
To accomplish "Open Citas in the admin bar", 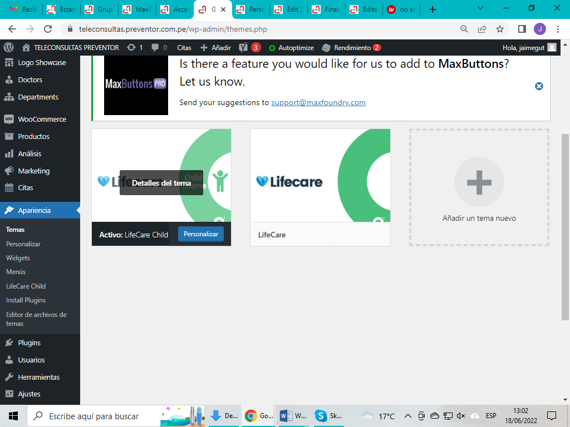I will (x=184, y=48).
